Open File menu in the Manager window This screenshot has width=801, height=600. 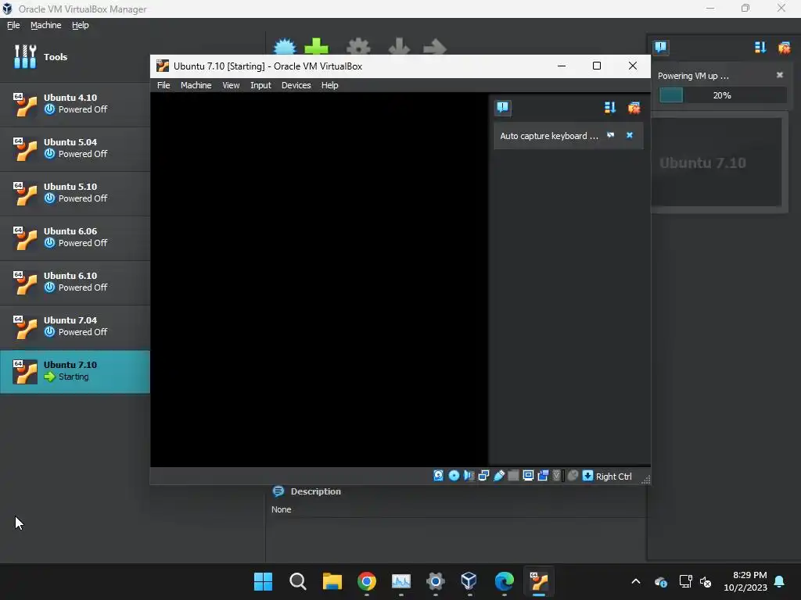pyautogui.click(x=13, y=25)
